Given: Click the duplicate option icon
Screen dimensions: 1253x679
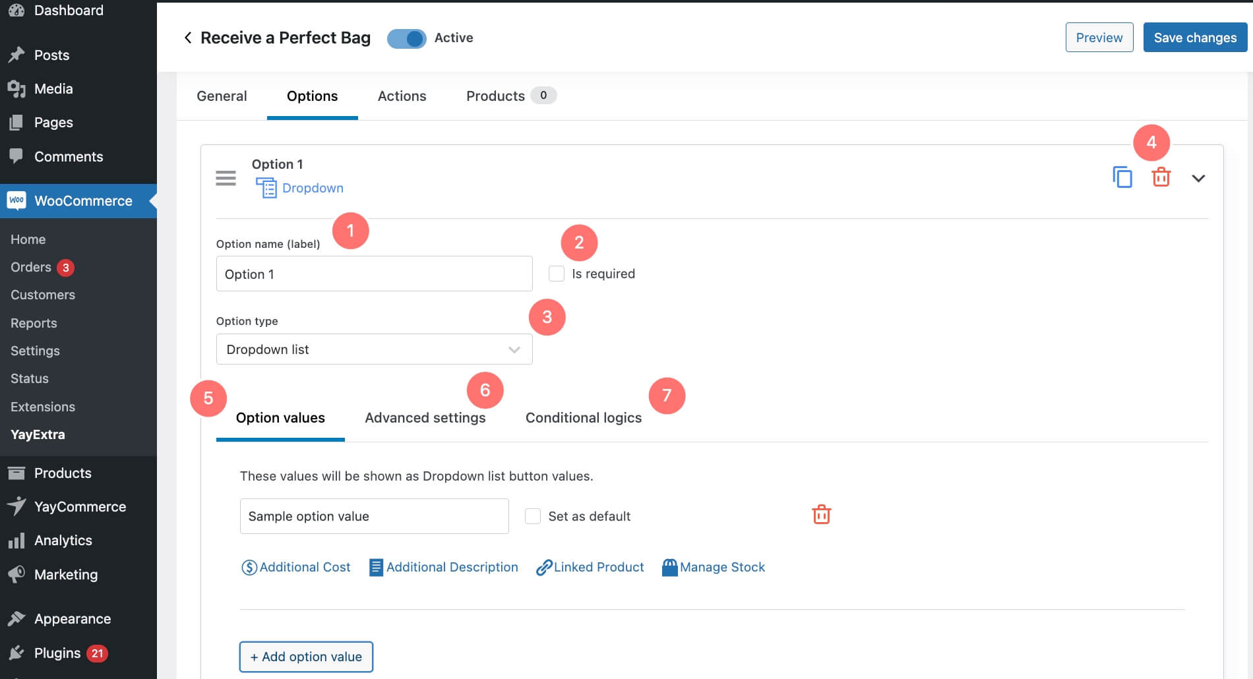Looking at the screenshot, I should (x=1122, y=177).
